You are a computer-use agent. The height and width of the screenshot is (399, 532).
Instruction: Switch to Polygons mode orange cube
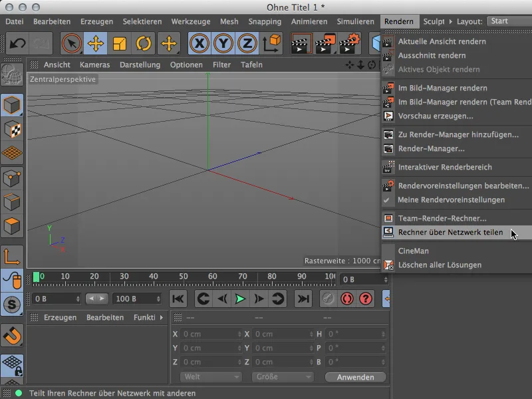(12, 225)
